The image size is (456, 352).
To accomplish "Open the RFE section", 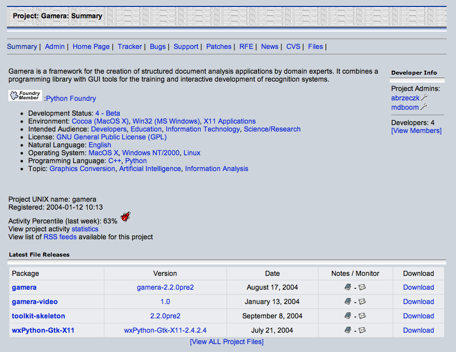I will click(x=246, y=46).
